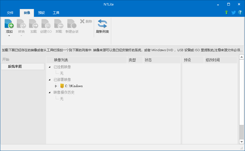Click the 删除 (Delete) X icon
This screenshot has width=245, height=151.
[82, 21]
